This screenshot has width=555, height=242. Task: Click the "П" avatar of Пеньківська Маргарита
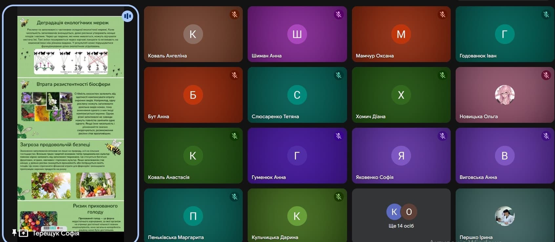[x=193, y=216]
